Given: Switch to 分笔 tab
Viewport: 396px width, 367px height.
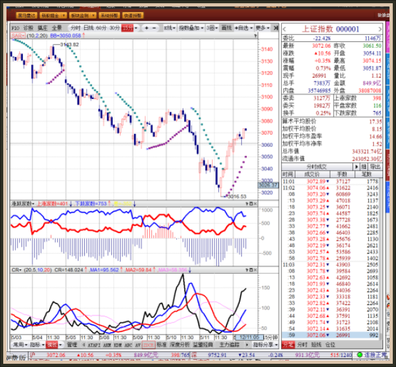Looking at the screenshot, I should 288,345.
